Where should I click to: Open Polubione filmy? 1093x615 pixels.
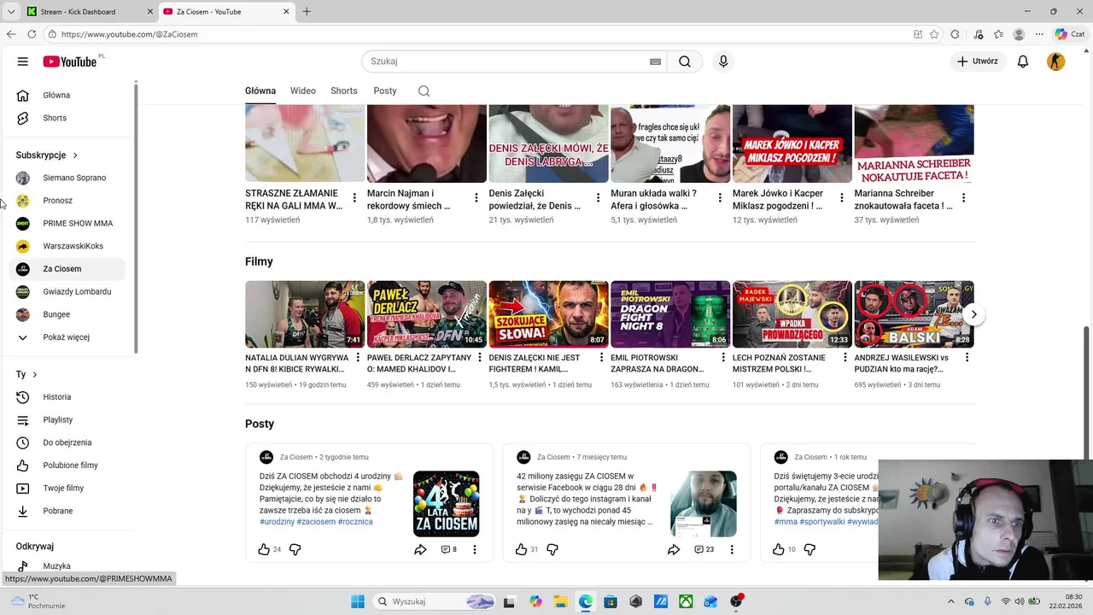click(x=67, y=466)
